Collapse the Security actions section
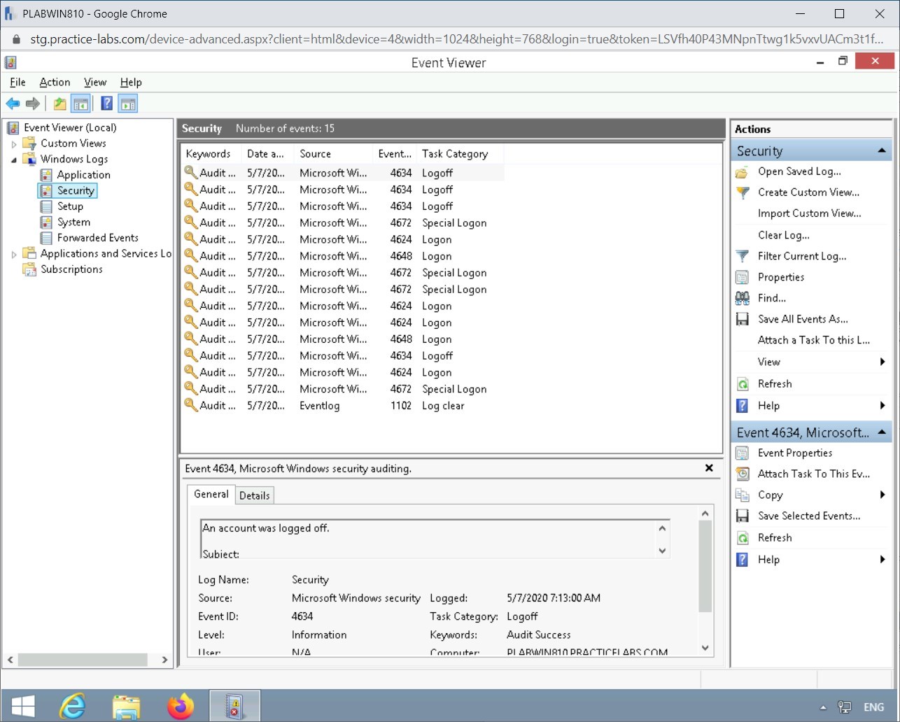 click(880, 150)
